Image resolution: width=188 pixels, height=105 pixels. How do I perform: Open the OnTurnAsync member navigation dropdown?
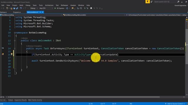187,15
